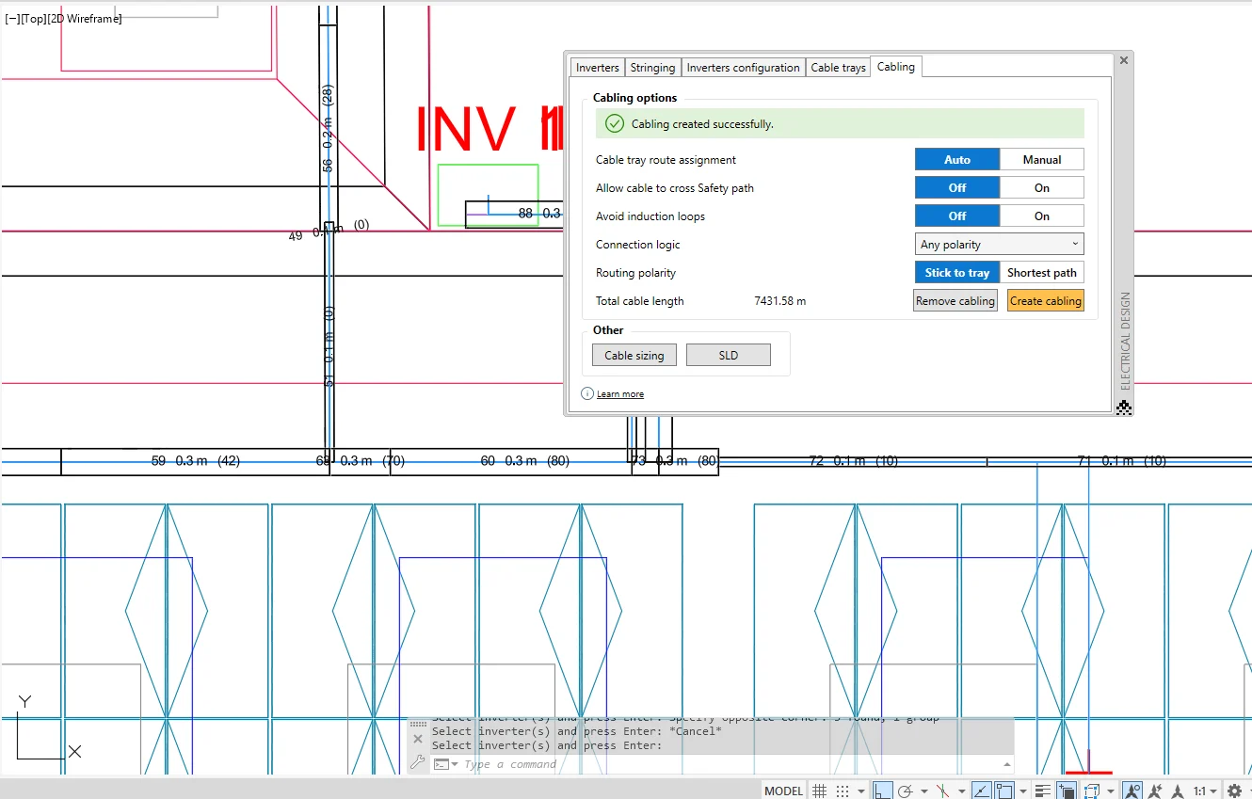
Task: Switch to the Inverters tab
Action: tap(598, 68)
